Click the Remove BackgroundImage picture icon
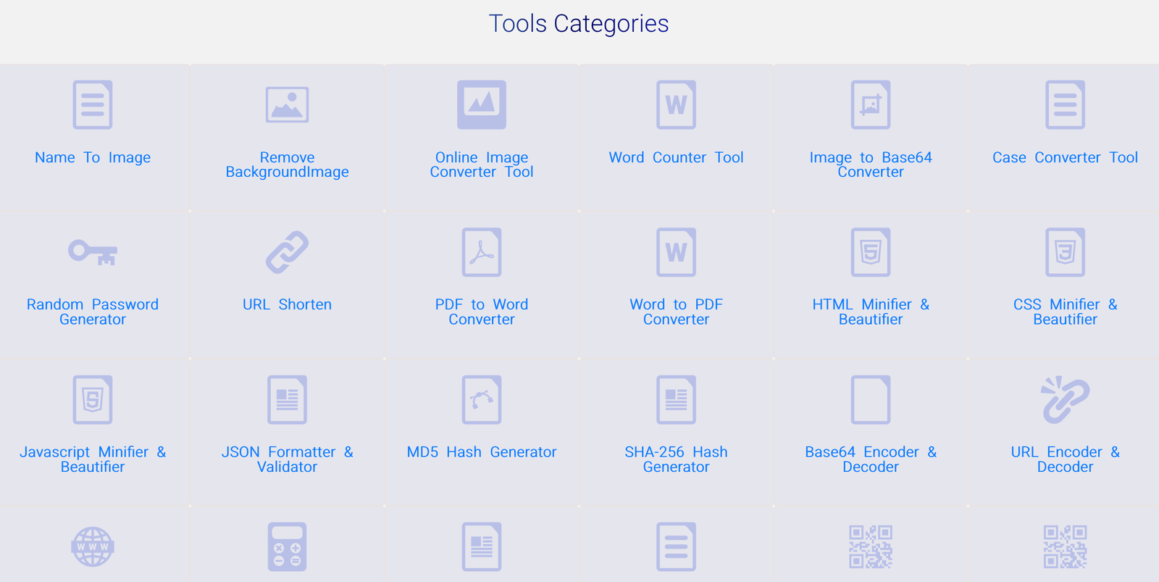The image size is (1159, 582). 287,105
